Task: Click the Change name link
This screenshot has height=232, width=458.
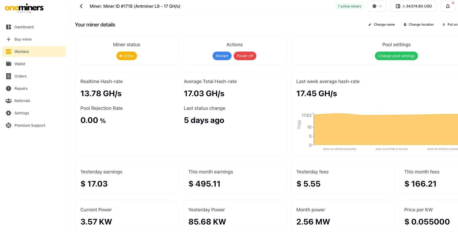Action: click(x=381, y=25)
